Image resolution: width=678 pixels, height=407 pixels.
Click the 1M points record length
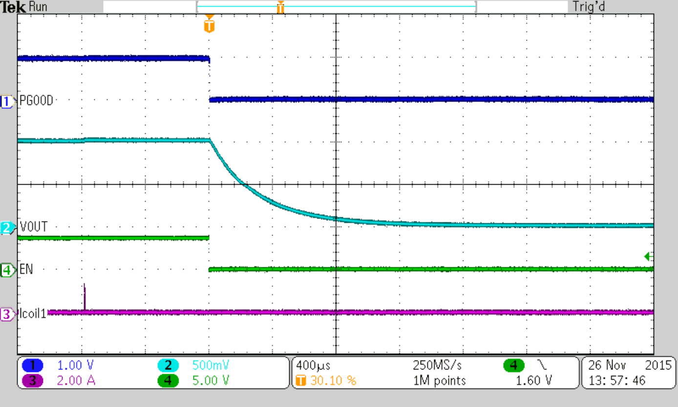click(439, 381)
